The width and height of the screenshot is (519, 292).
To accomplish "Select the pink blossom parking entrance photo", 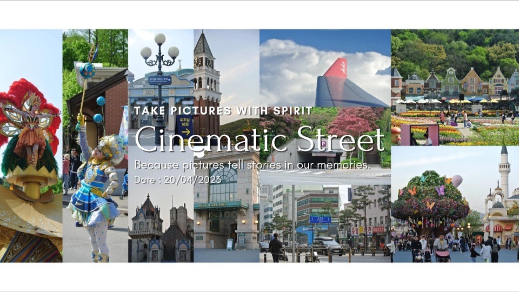I will [325, 145].
